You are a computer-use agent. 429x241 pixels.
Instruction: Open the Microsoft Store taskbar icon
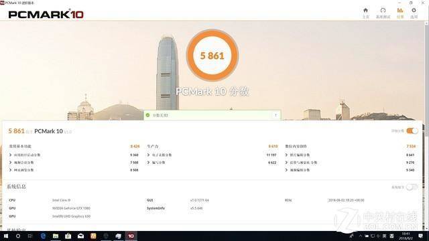point(68,236)
